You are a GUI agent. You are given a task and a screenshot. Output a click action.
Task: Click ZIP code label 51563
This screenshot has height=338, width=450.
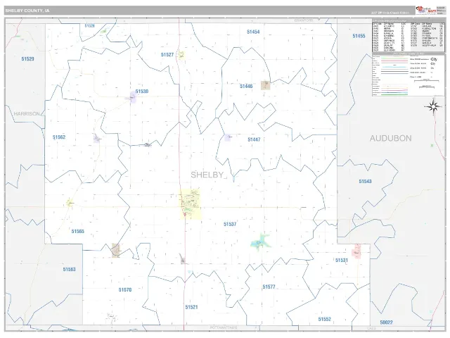[70, 269]
